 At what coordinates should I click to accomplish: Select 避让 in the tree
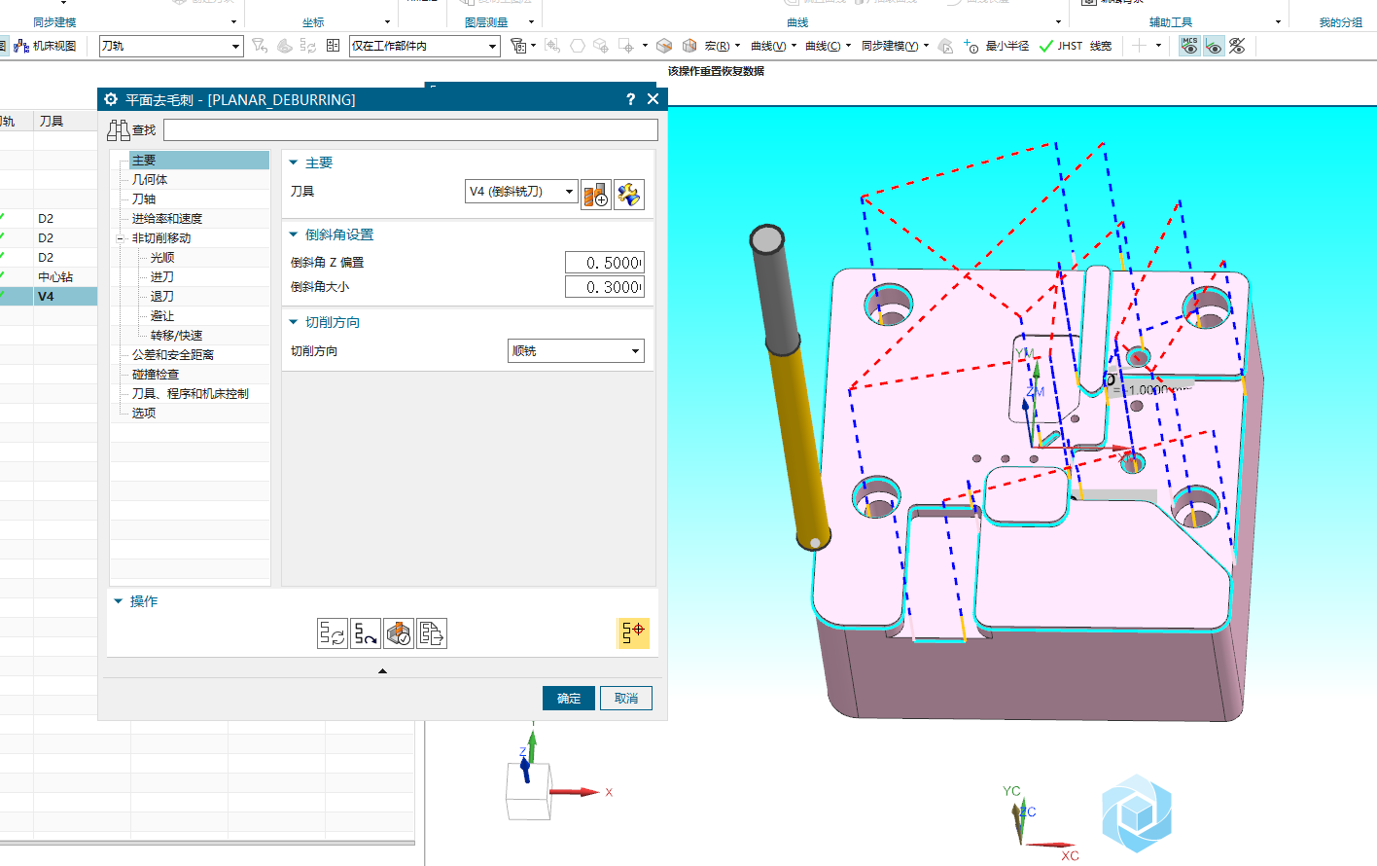click(162, 316)
